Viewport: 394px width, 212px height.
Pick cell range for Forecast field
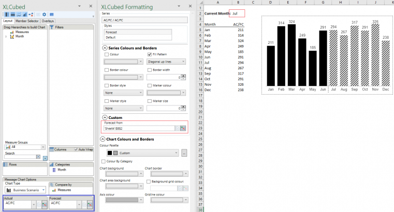coord(90,205)
